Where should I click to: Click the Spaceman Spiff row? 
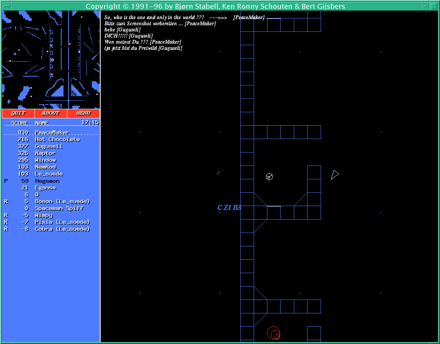pos(59,208)
